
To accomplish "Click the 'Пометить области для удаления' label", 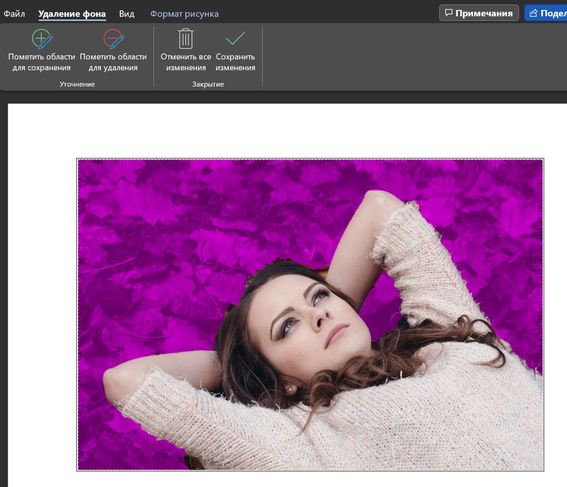I will (113, 62).
